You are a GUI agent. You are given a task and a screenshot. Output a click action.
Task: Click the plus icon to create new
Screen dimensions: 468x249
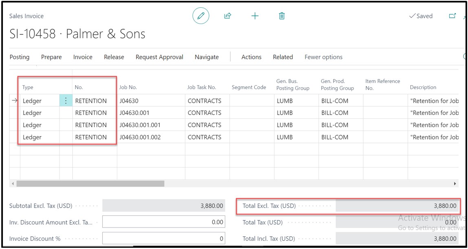[x=255, y=16]
